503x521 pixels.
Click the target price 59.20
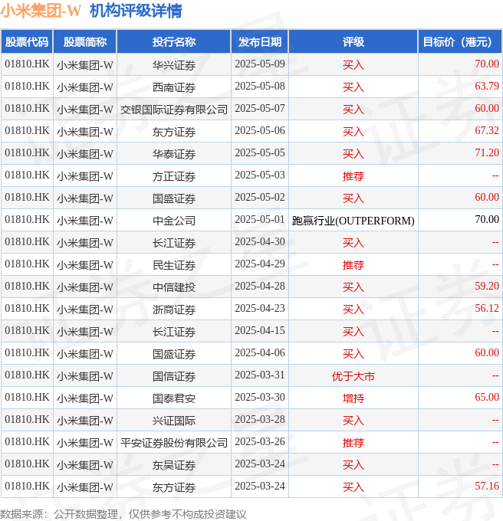[487, 286]
